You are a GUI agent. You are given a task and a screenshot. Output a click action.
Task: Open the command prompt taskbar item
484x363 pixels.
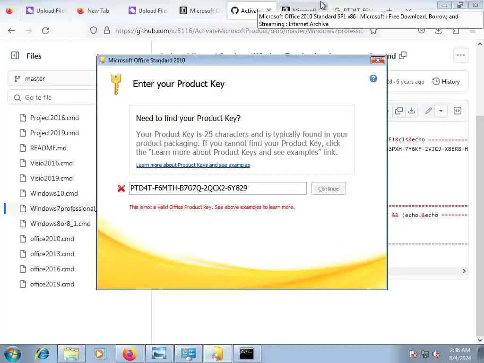pos(247,354)
